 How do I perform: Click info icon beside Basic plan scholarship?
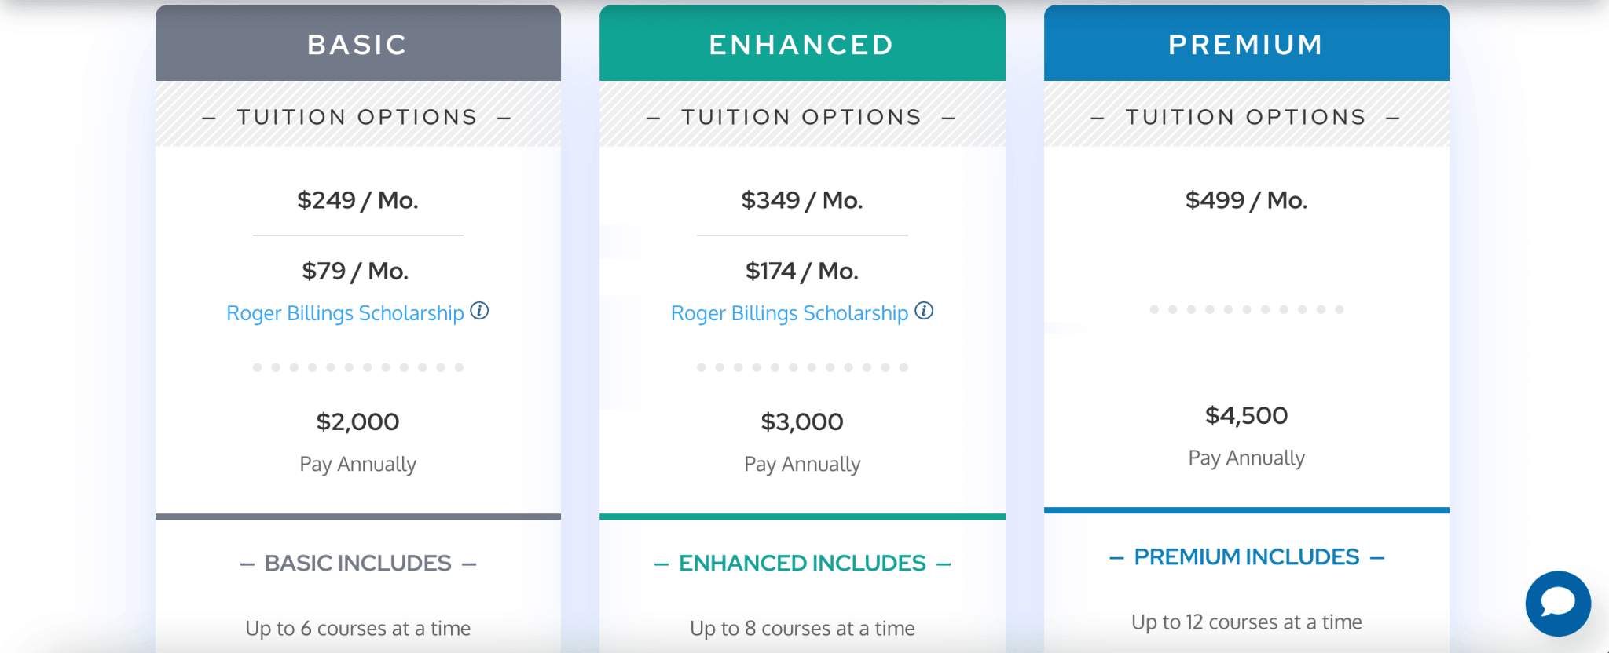[479, 311]
